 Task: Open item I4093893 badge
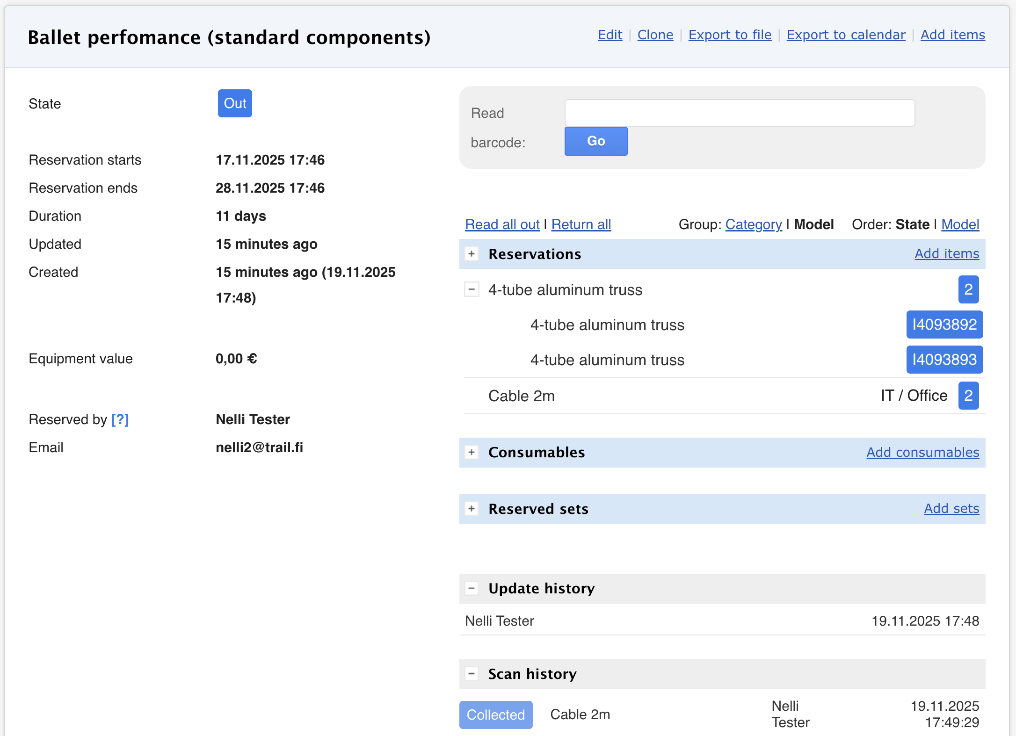(944, 360)
